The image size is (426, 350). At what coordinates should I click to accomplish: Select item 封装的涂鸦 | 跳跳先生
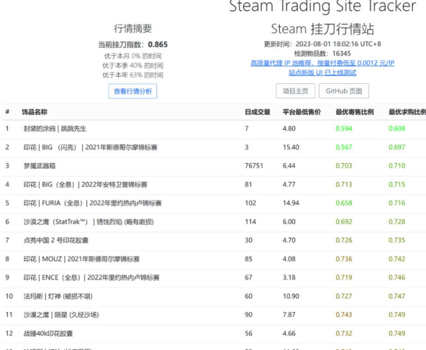[55, 129]
